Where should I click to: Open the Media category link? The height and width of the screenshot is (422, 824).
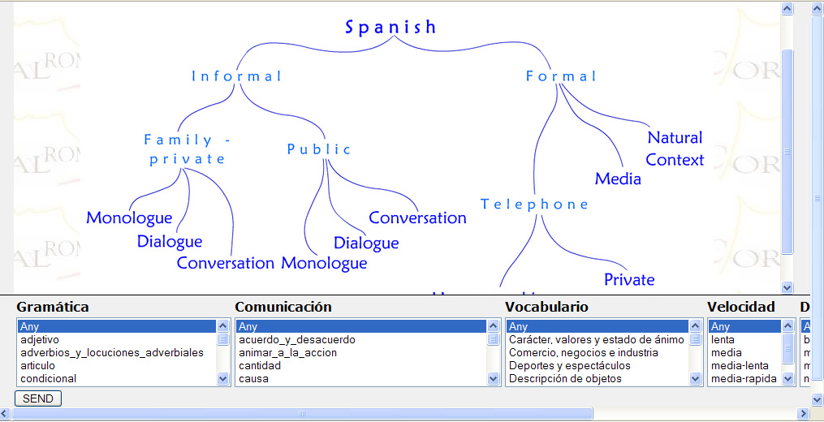pyautogui.click(x=617, y=179)
